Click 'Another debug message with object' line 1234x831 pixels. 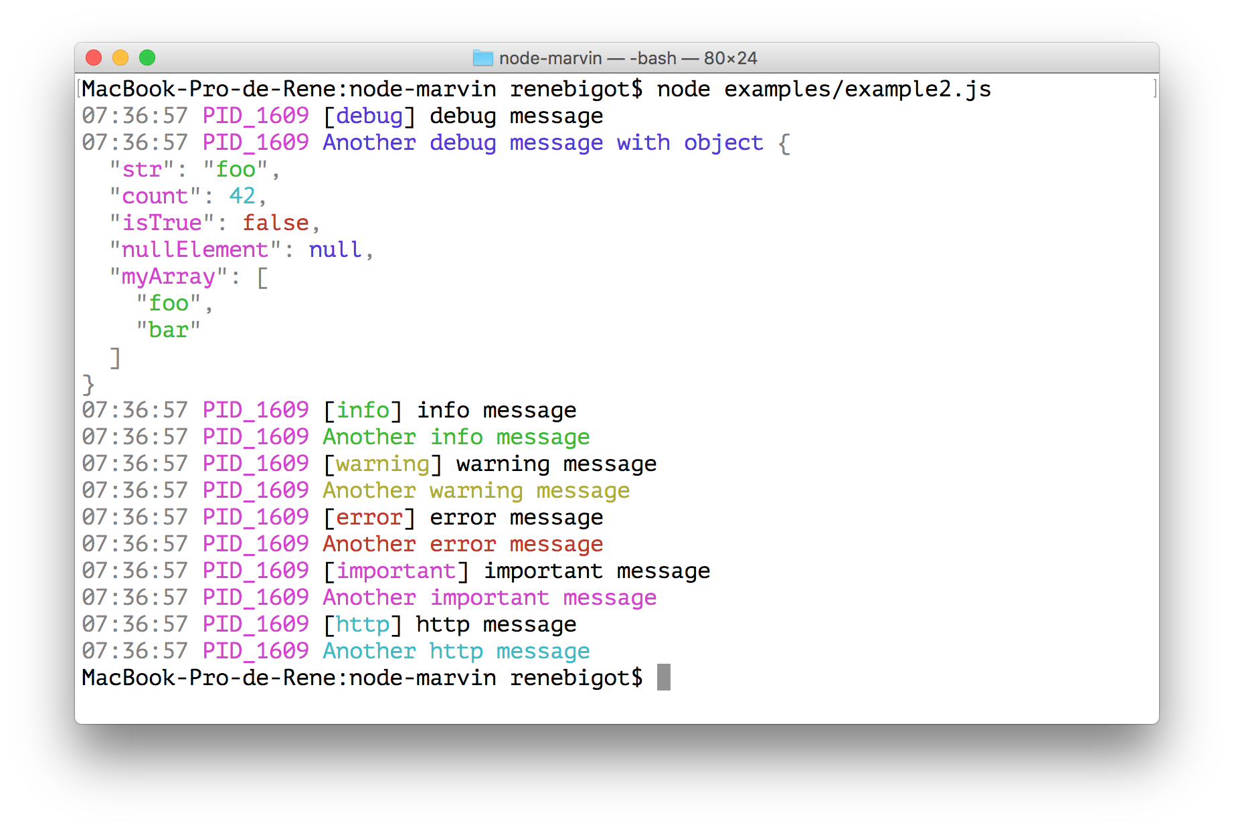543,143
